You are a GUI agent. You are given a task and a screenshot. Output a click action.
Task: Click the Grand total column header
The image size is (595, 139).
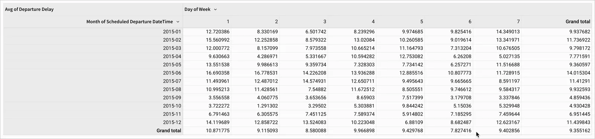click(578, 21)
